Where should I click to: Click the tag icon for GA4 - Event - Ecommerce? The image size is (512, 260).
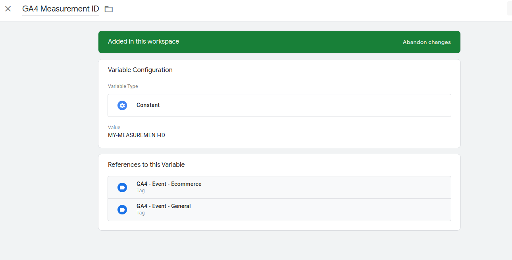(122, 187)
